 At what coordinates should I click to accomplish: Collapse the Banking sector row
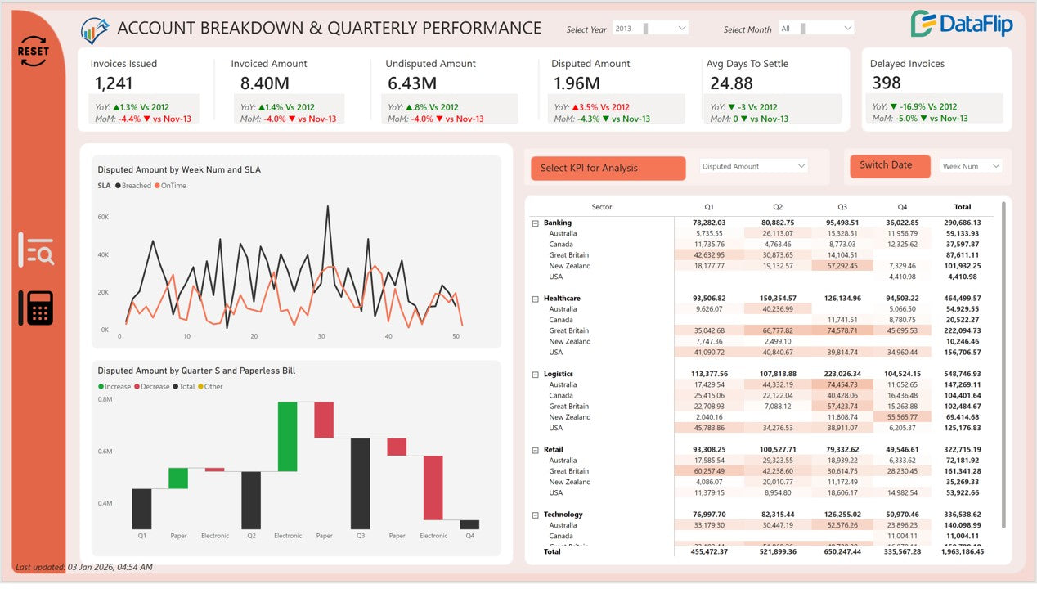536,223
